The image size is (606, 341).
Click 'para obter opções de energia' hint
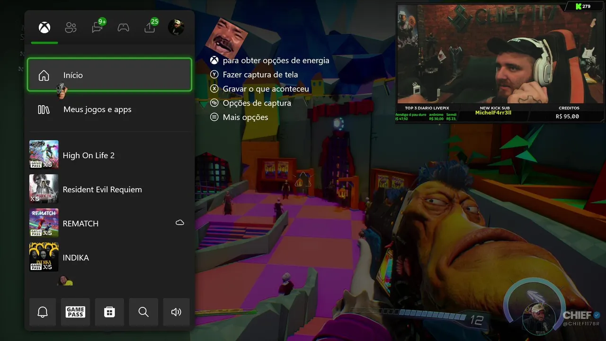[x=276, y=60]
